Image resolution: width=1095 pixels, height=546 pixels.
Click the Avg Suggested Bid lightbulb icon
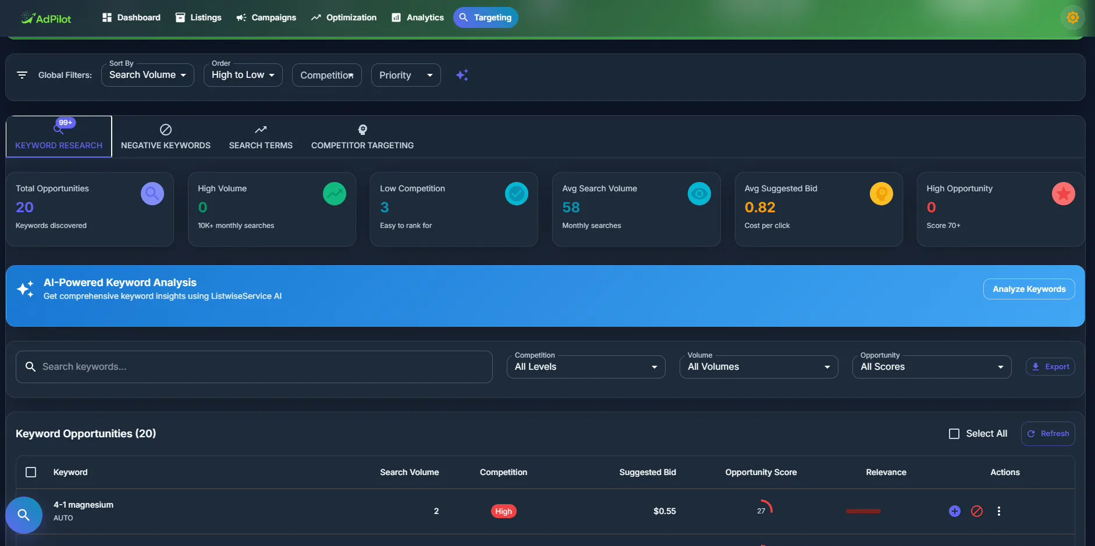coord(881,194)
